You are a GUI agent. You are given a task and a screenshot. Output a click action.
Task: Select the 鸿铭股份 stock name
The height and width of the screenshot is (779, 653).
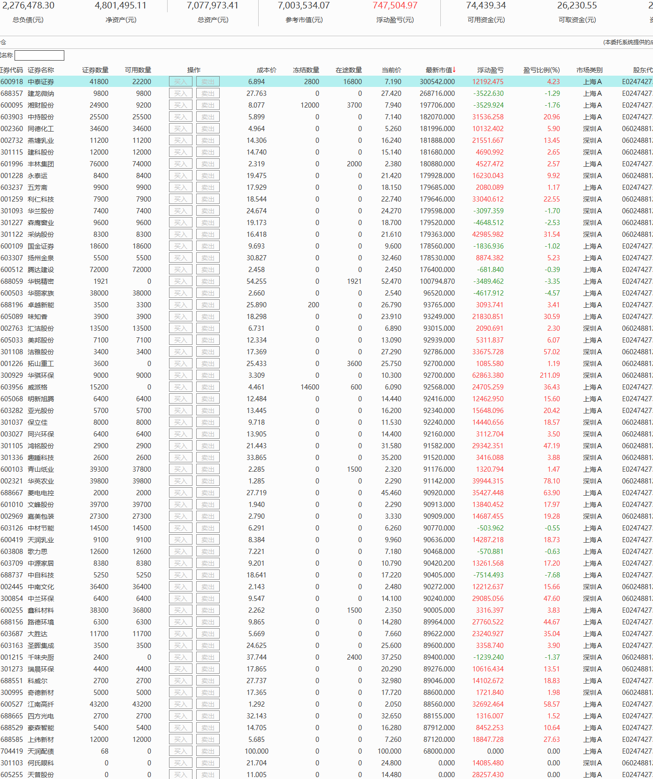(x=41, y=446)
